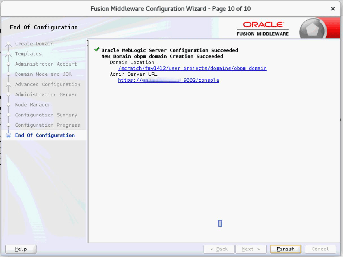Click the 'Domain Location' label
The height and width of the screenshot is (257, 343).
132,62
